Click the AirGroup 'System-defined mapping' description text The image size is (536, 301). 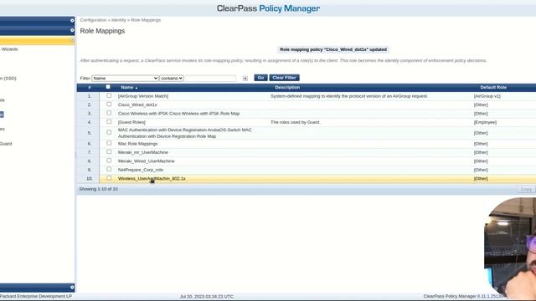coord(348,96)
